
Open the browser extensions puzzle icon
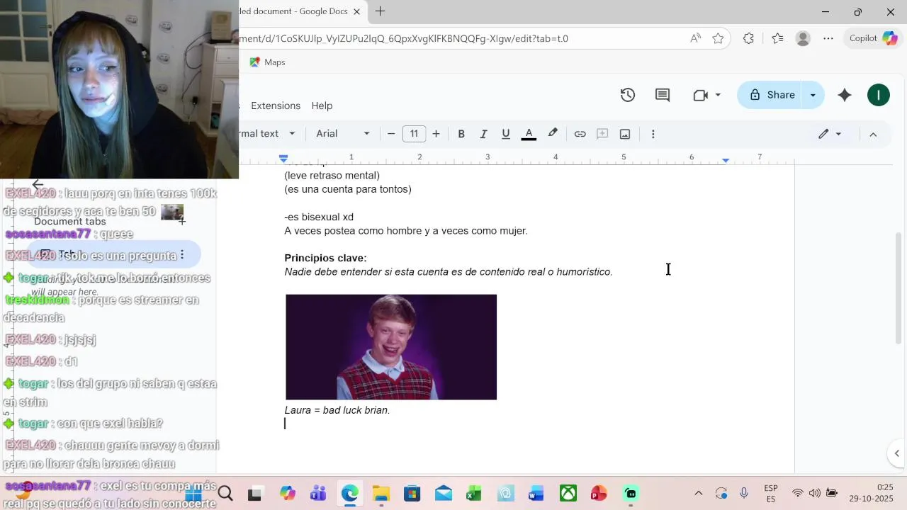(748, 38)
